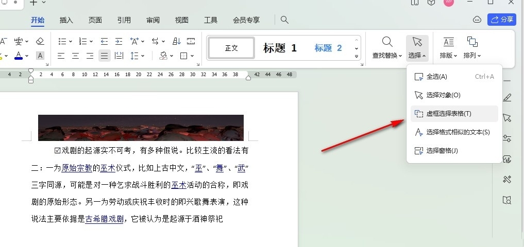Center align text
The image size is (524, 247).
(76, 56)
